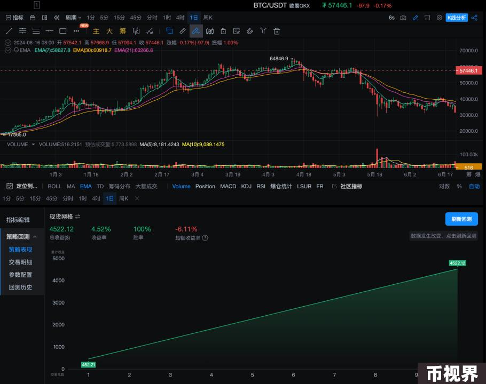Close the lower timeframe bar with X
This screenshot has height=384, width=486.
click(x=137, y=198)
